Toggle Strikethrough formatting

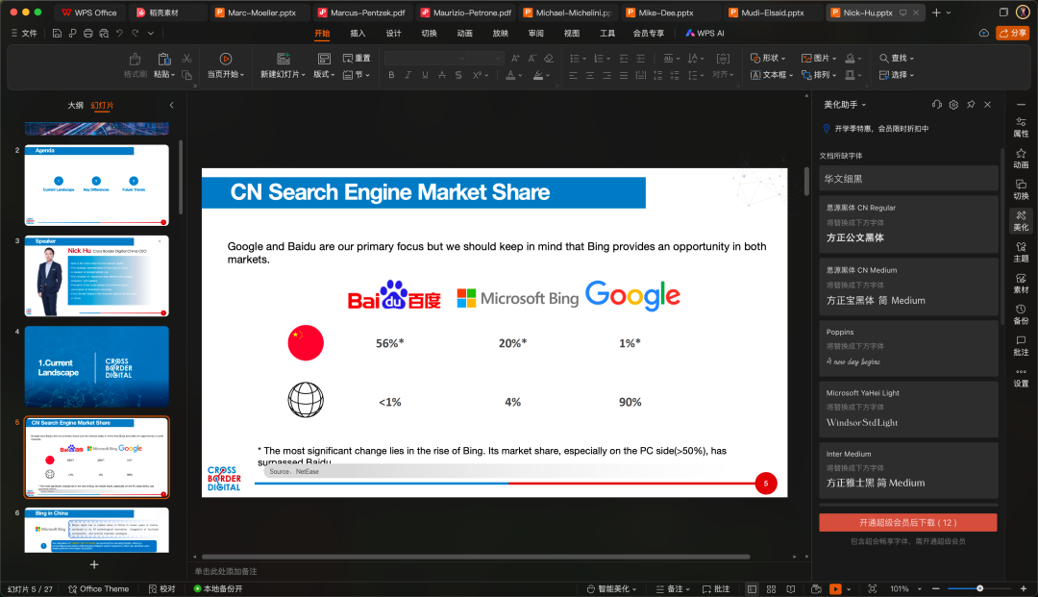(442, 75)
